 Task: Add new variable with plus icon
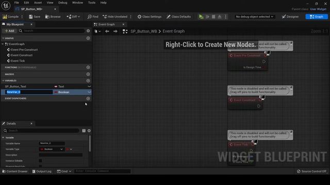pyautogui.click(x=88, y=81)
